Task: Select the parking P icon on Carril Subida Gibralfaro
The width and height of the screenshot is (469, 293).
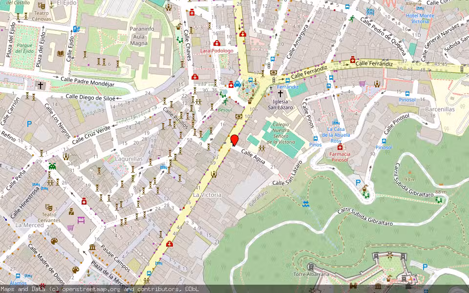Action: point(358,183)
